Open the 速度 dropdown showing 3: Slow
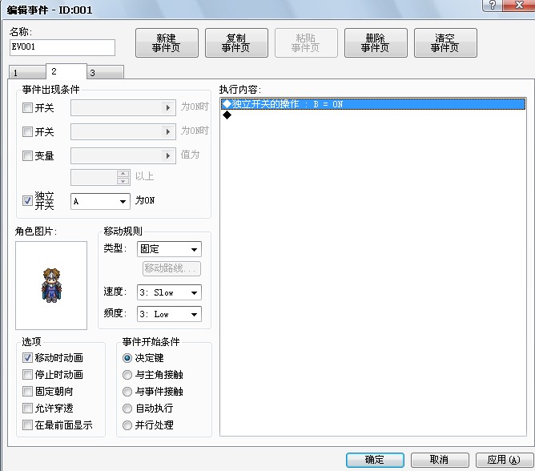 169,292
